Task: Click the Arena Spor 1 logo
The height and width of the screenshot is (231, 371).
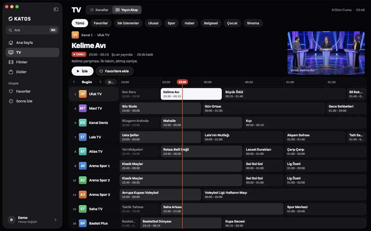Action: click(83, 166)
